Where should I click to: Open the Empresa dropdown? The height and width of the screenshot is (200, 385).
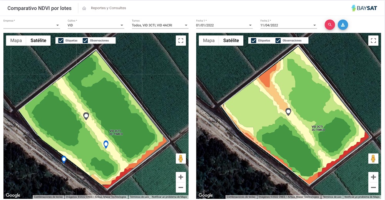point(32,25)
